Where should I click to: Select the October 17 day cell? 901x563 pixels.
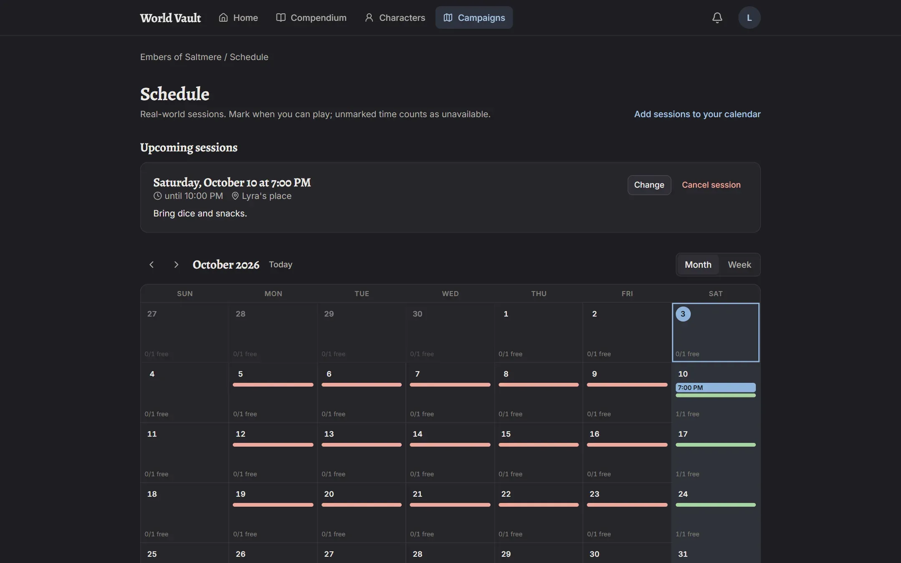click(x=715, y=452)
